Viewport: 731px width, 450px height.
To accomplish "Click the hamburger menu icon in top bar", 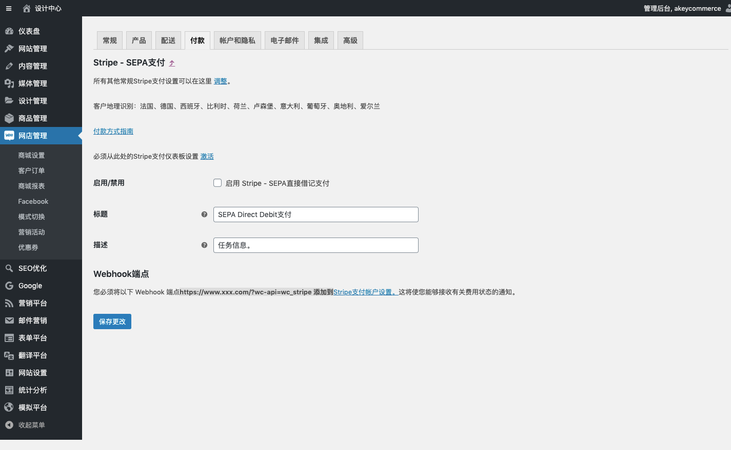I will 9,9.
